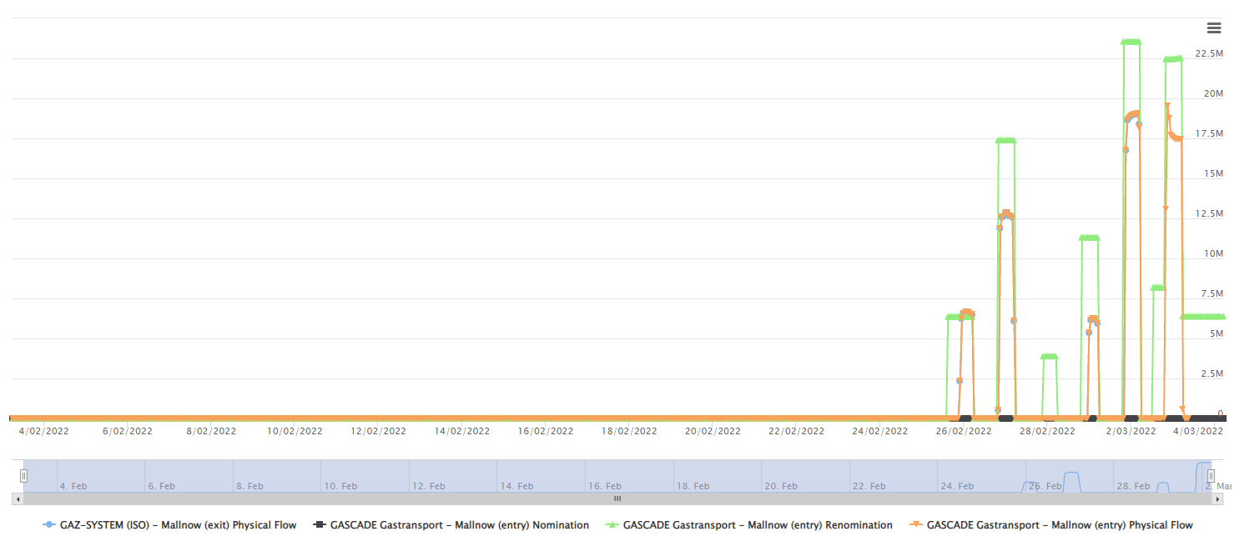
Task: Click the 8/02/2022 x-axis label
Action: click(x=211, y=431)
